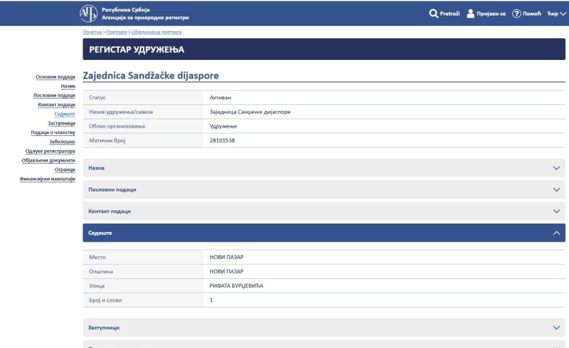This screenshot has height=348, width=569.
Task: Open Претраге breadcrumb link
Action: pos(117,32)
